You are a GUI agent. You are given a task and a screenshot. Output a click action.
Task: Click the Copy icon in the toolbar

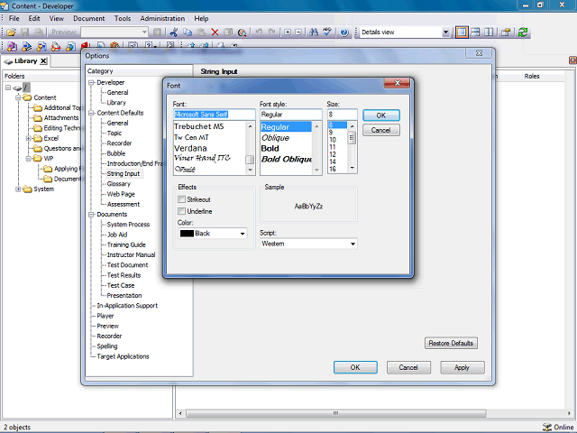click(x=188, y=32)
